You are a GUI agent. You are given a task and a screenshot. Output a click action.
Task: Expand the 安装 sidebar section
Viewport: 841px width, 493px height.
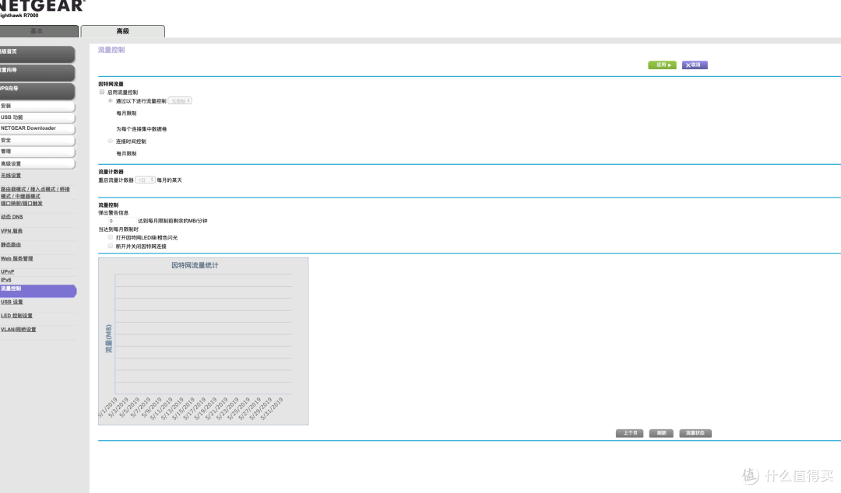(37, 106)
